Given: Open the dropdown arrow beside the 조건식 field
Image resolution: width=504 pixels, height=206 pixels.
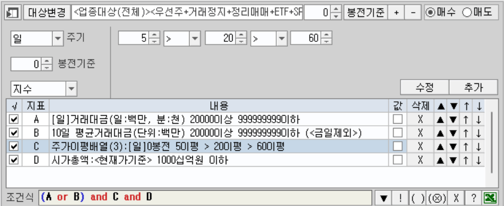Looking at the screenshot, I should [x=383, y=198].
